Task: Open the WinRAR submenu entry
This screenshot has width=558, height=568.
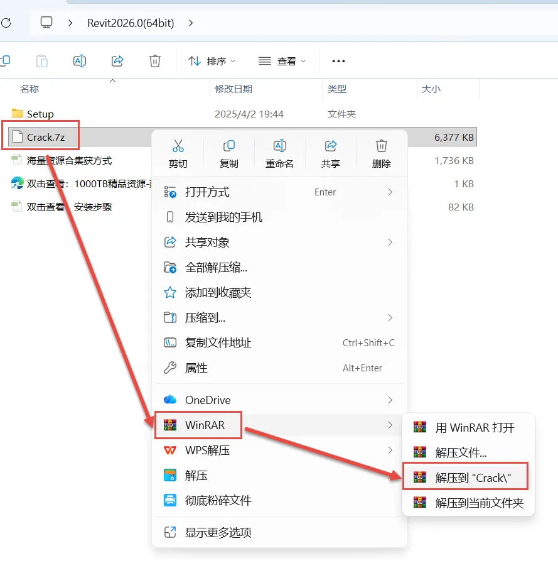Action: (x=279, y=425)
